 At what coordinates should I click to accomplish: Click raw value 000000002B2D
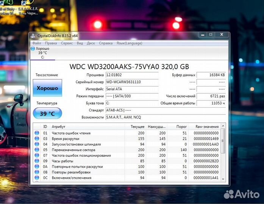tap(206, 161)
